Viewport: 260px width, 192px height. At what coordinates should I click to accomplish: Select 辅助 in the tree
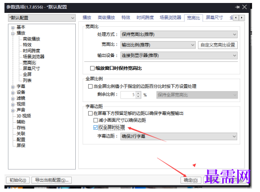pyautogui.click(x=21, y=122)
